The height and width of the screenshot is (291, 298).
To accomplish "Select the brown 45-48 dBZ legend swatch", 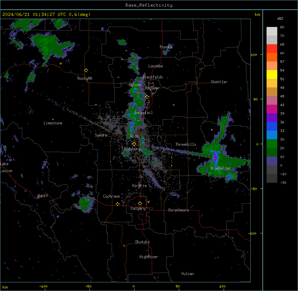I will coord(272,92).
